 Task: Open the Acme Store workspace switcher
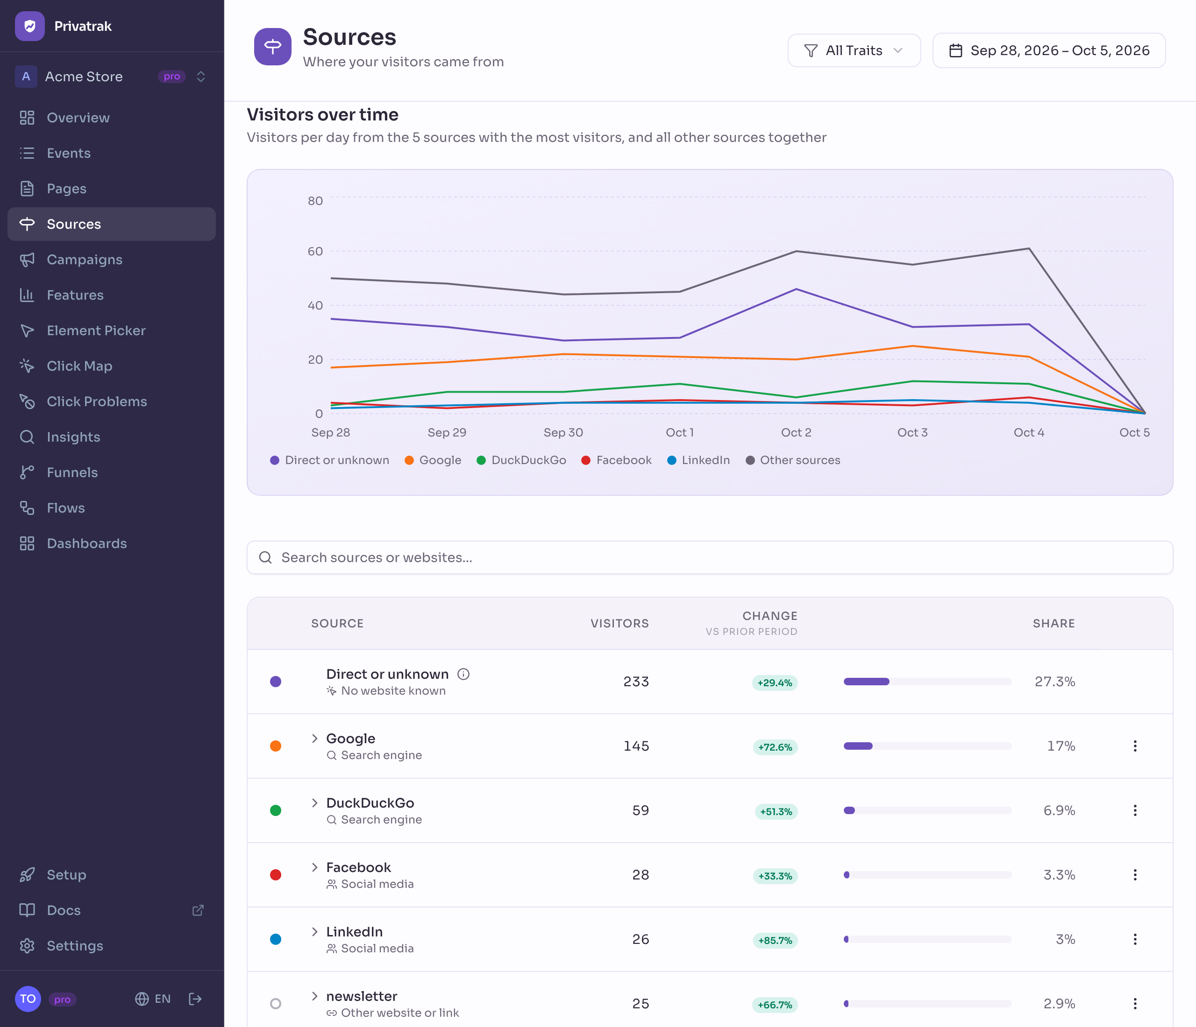click(x=111, y=77)
